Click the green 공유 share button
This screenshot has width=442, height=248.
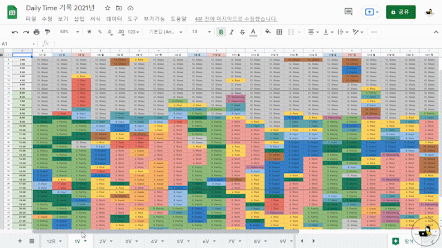pos(401,12)
